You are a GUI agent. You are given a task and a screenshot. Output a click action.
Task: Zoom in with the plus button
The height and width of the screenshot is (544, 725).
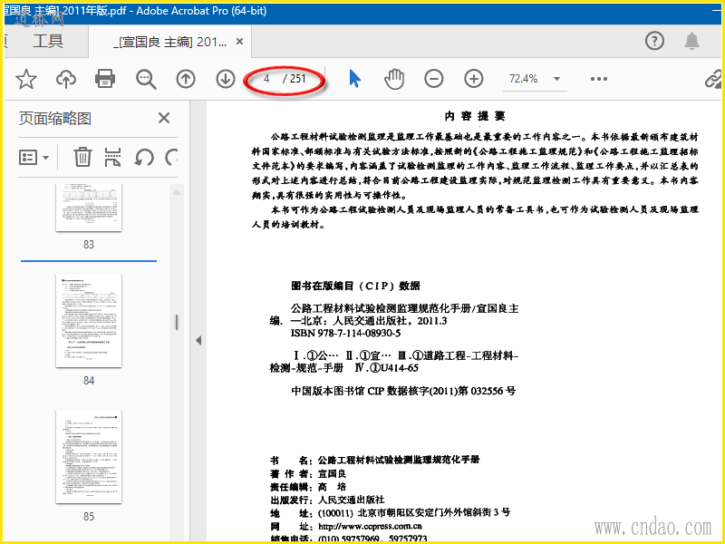coord(473,79)
